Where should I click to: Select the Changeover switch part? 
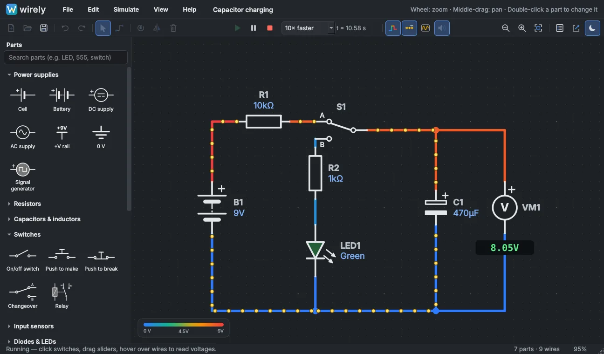[23, 296]
